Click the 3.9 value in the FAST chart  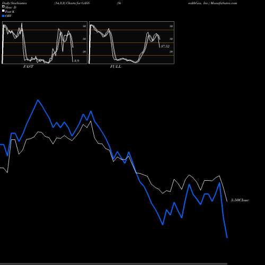pos(76,61)
